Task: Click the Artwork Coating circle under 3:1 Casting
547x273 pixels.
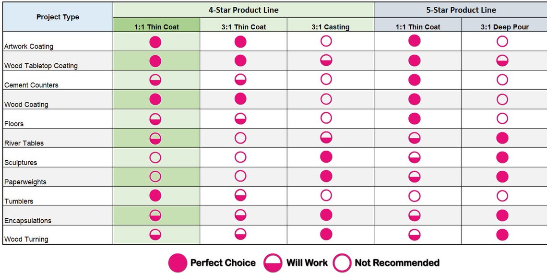Action: (x=326, y=41)
